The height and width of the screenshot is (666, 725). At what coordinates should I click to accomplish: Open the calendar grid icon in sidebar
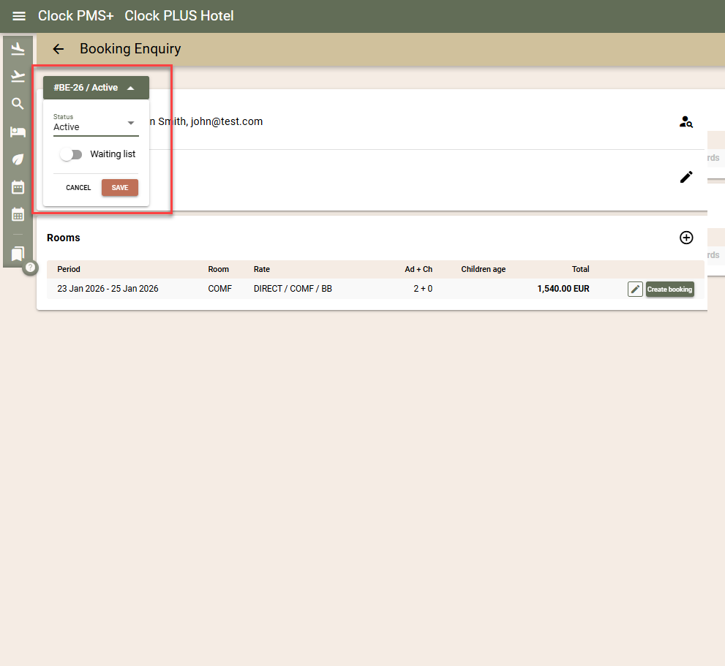click(18, 214)
